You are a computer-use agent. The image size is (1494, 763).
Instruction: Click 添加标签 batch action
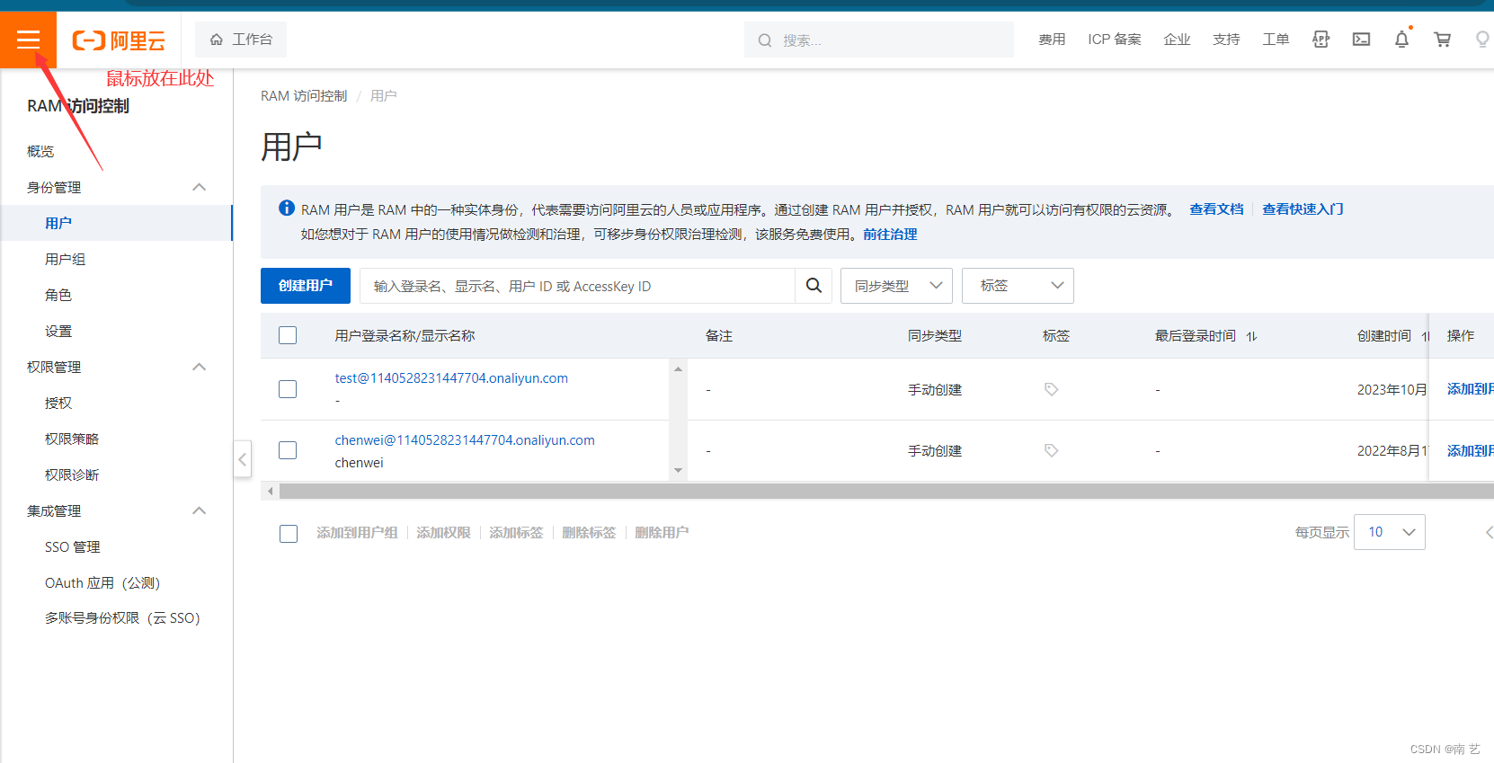click(516, 533)
